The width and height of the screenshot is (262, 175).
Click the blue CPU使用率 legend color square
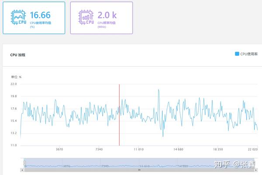tap(237, 54)
